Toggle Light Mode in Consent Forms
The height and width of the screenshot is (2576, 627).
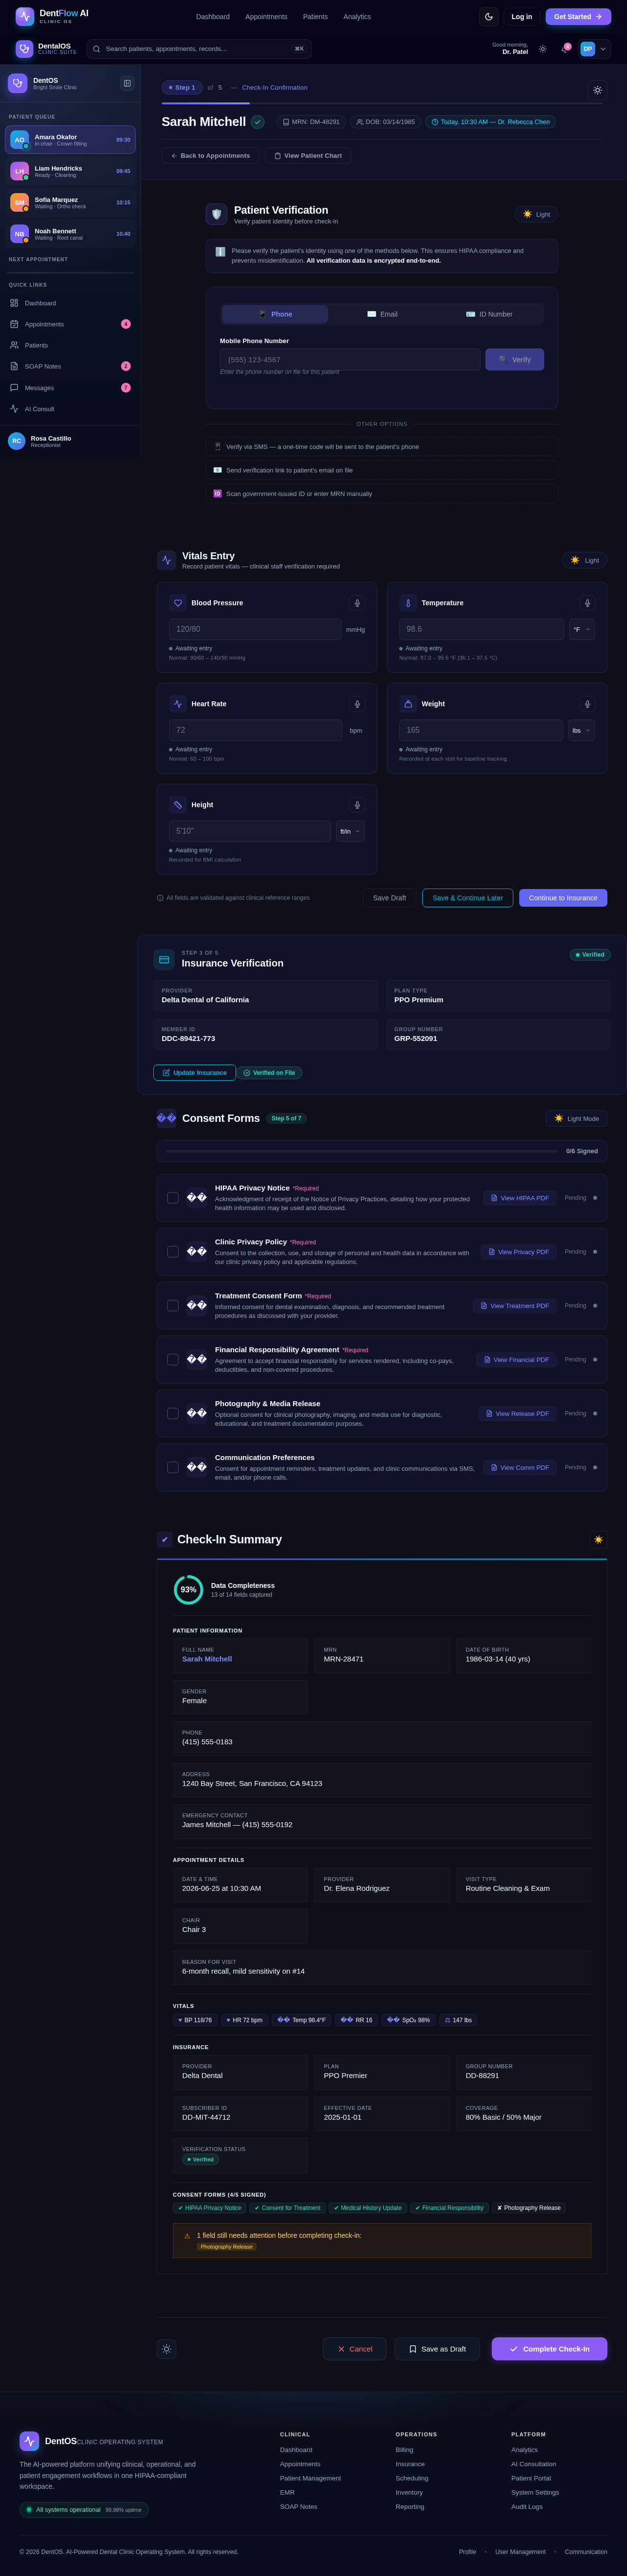tap(576, 1119)
